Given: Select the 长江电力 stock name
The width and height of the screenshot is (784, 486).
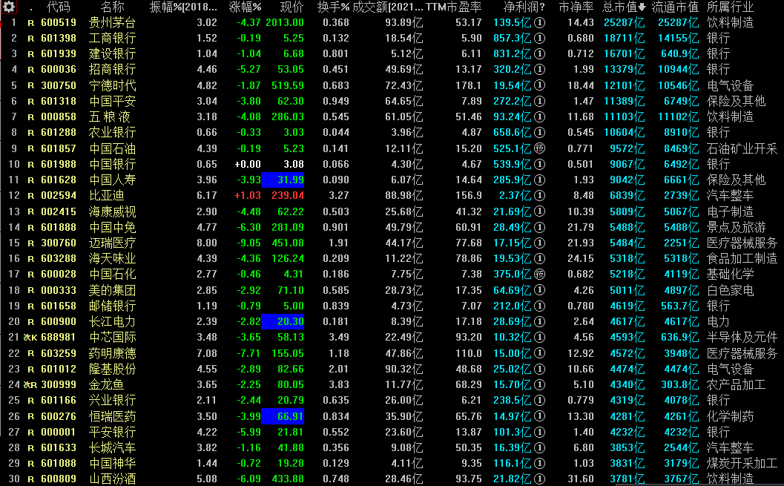Looking at the screenshot, I should (113, 321).
